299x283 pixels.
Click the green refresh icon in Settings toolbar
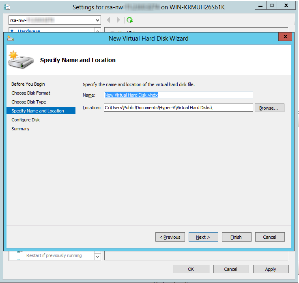[130, 20]
